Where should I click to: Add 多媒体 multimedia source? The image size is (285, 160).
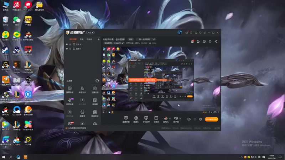[156, 119]
